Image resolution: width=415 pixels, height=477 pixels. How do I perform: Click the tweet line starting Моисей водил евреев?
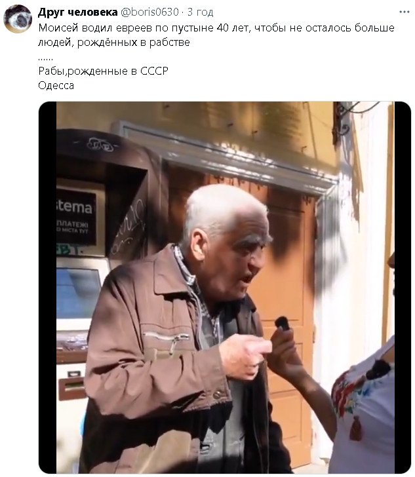tap(216, 28)
